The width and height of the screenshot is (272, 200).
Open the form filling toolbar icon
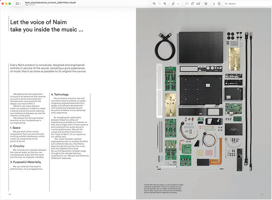[187, 4]
